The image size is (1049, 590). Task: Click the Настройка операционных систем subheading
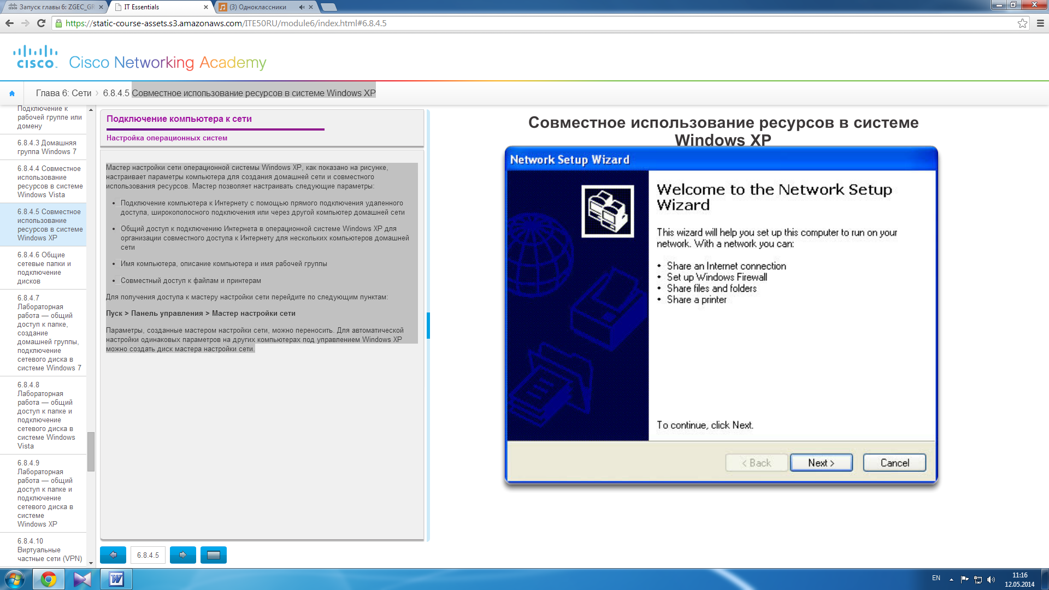167,138
